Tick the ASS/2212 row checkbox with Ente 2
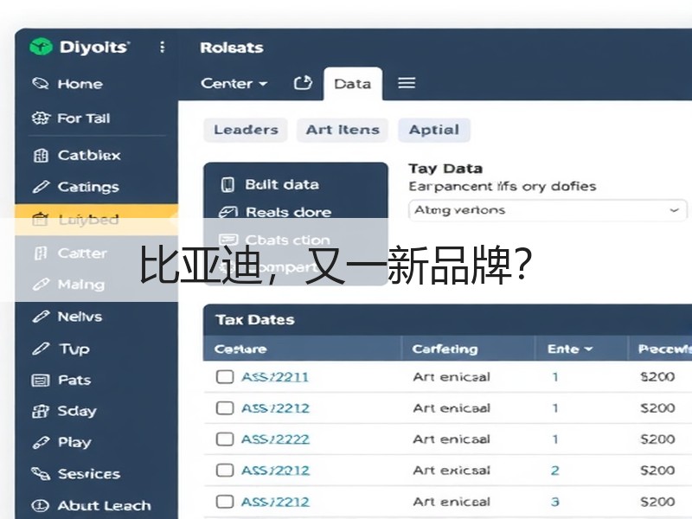692x519 pixels. point(225,471)
